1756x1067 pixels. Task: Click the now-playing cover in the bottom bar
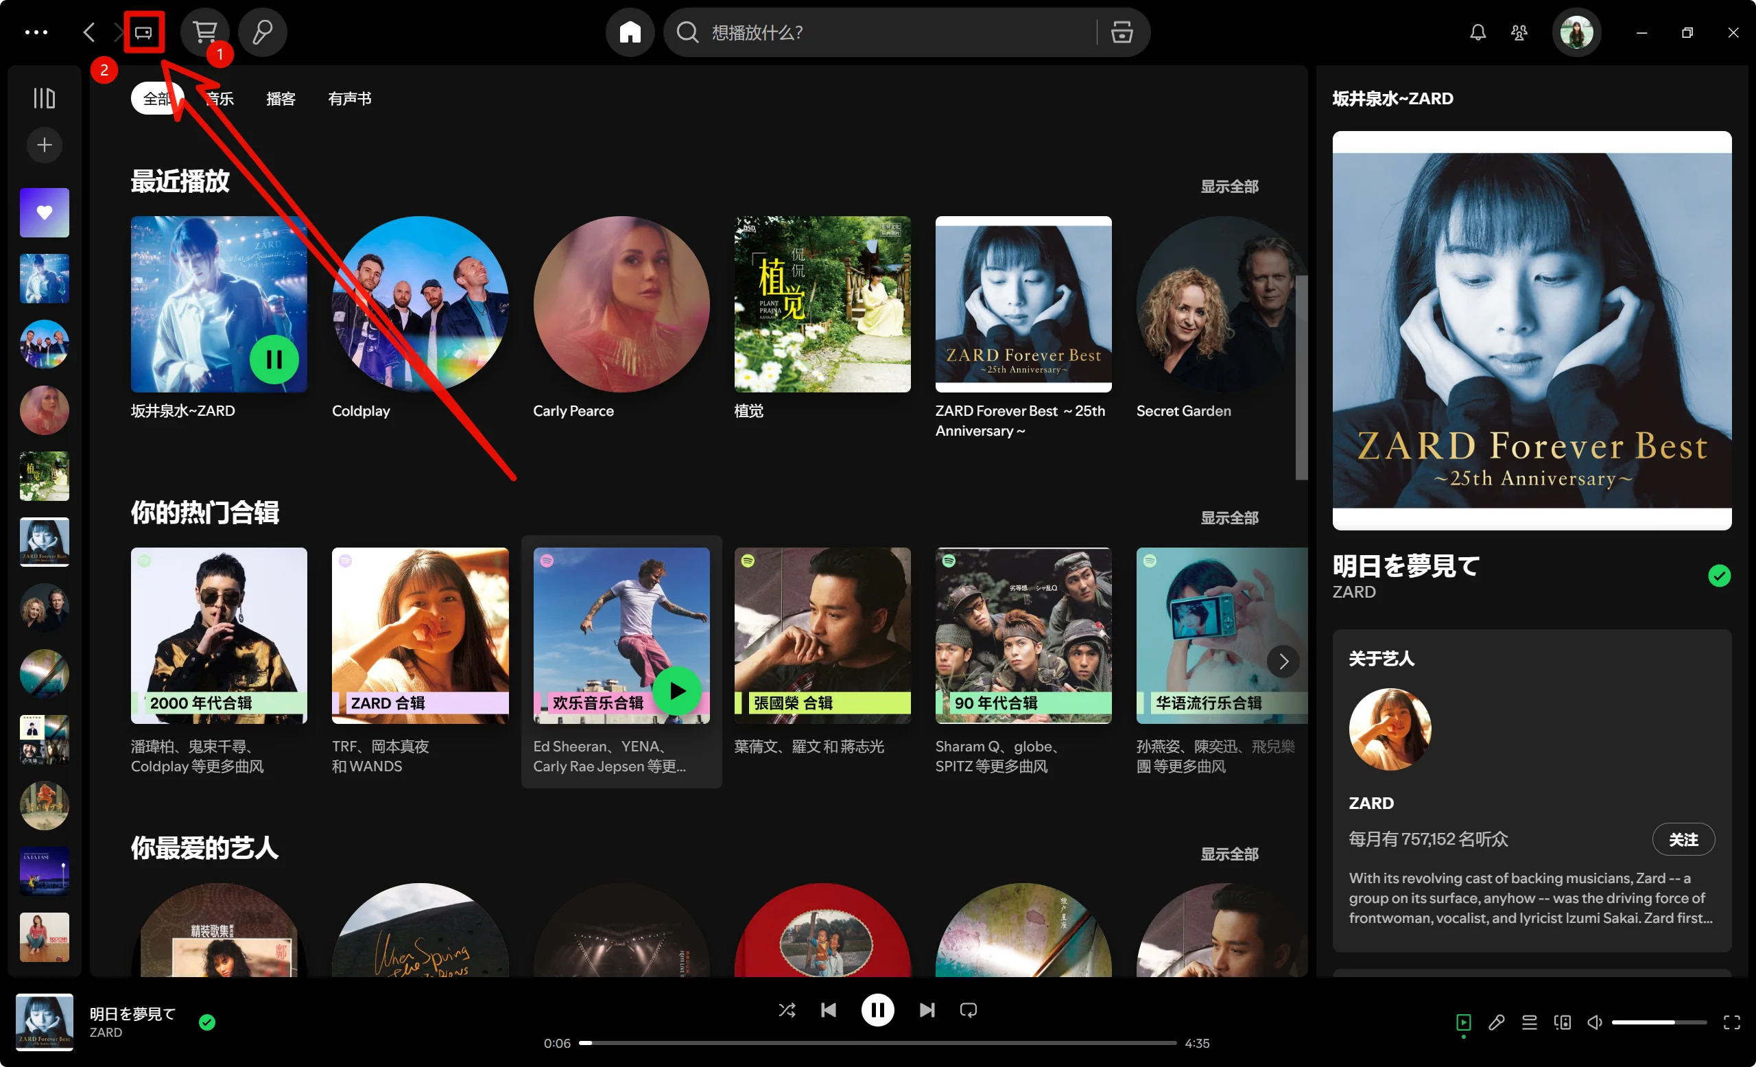coord(44,1022)
